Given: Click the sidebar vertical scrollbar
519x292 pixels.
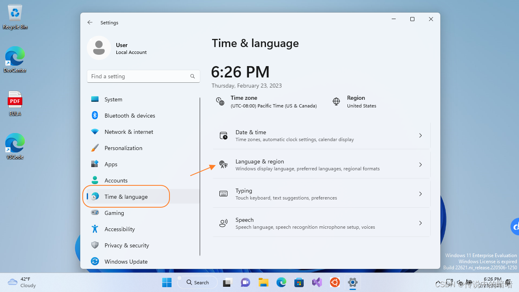Looking at the screenshot, I should click(200, 176).
